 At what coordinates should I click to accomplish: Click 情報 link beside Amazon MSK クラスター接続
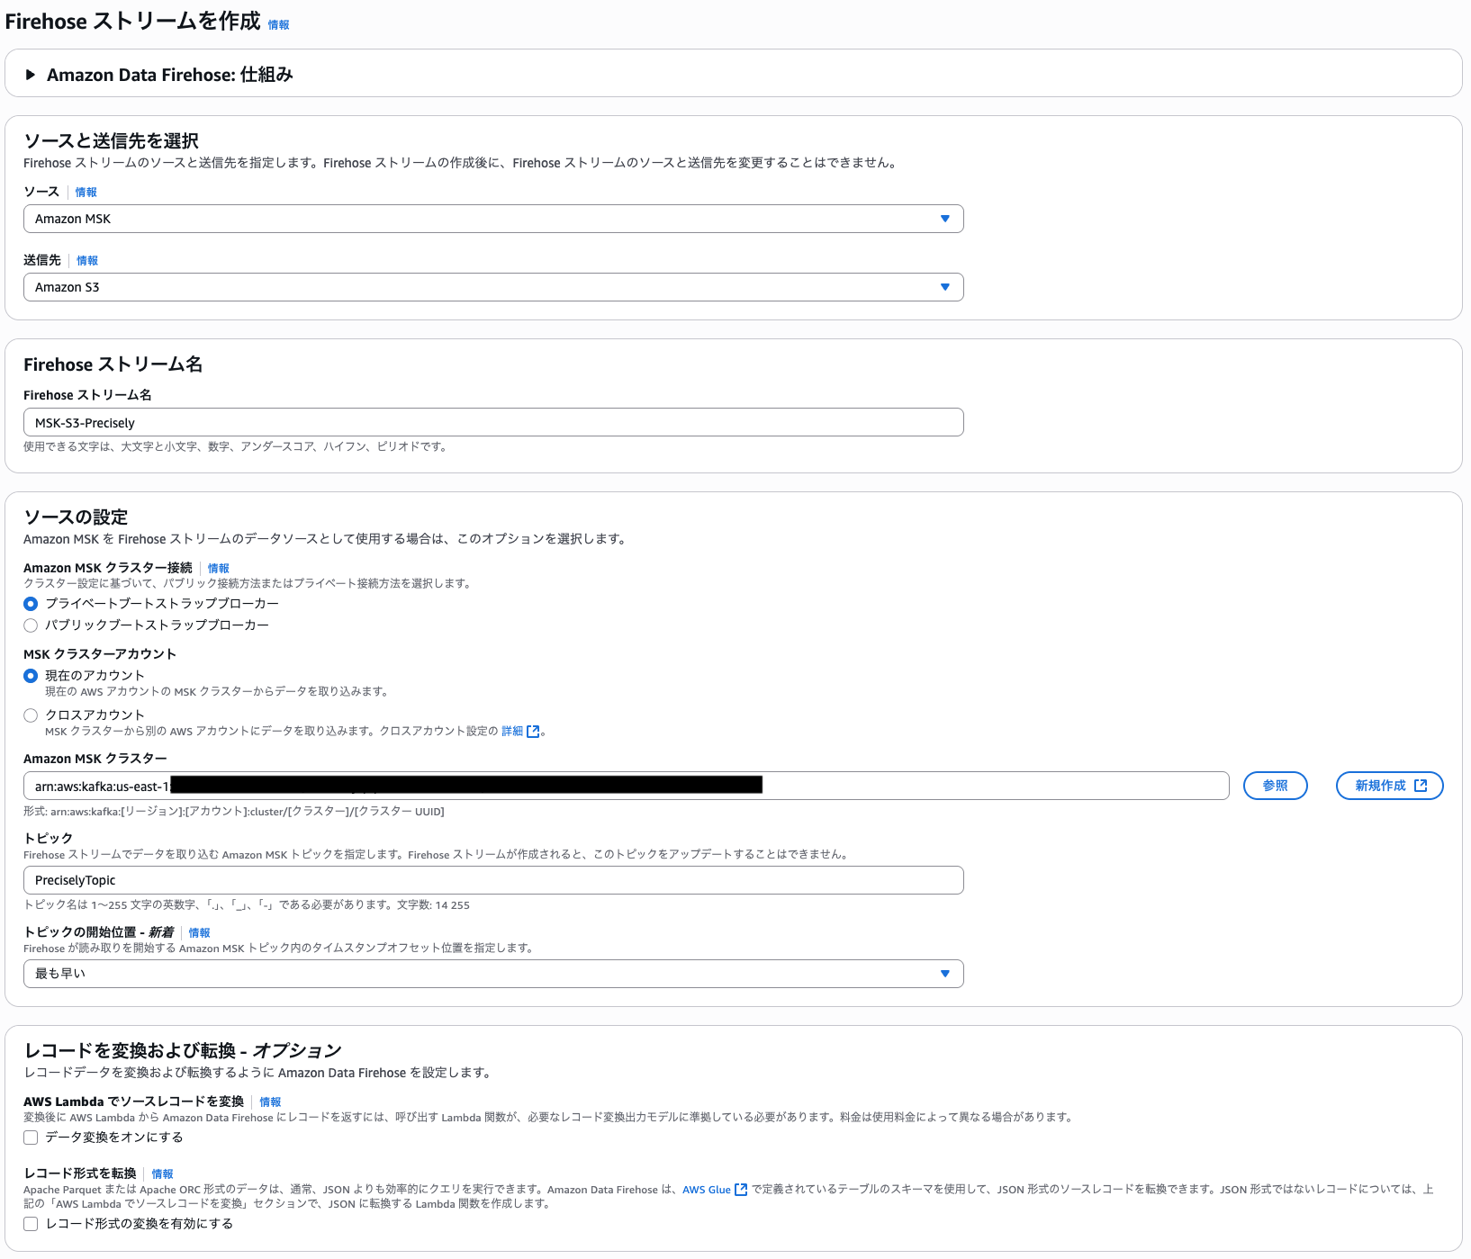point(219,569)
